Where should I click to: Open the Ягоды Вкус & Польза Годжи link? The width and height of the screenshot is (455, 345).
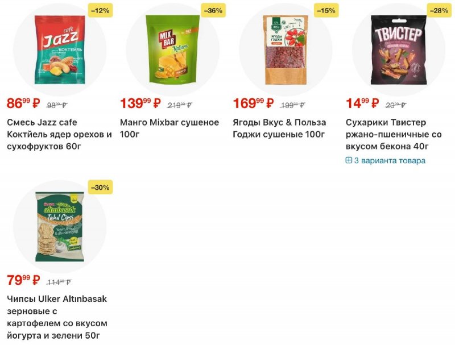pos(279,128)
